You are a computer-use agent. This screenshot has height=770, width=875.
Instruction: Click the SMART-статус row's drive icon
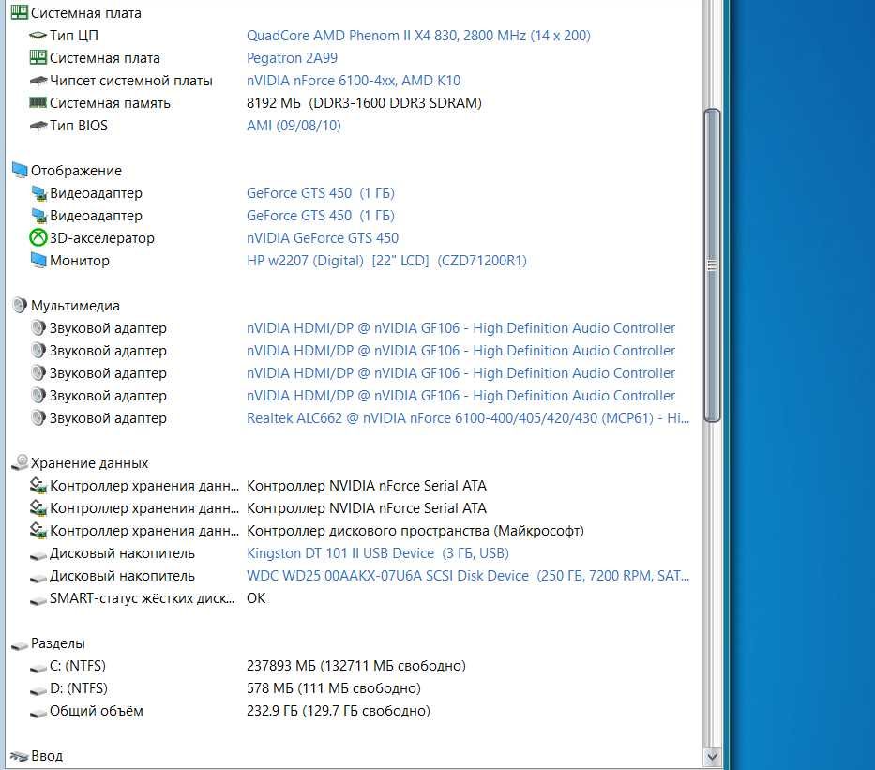[38, 600]
